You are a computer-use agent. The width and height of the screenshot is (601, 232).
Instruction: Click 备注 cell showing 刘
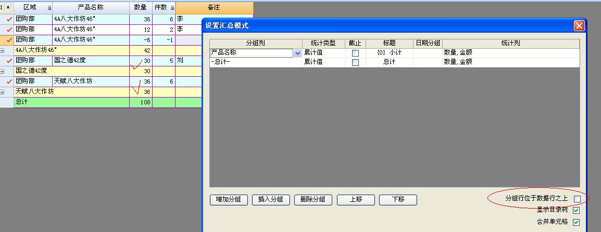click(x=189, y=61)
